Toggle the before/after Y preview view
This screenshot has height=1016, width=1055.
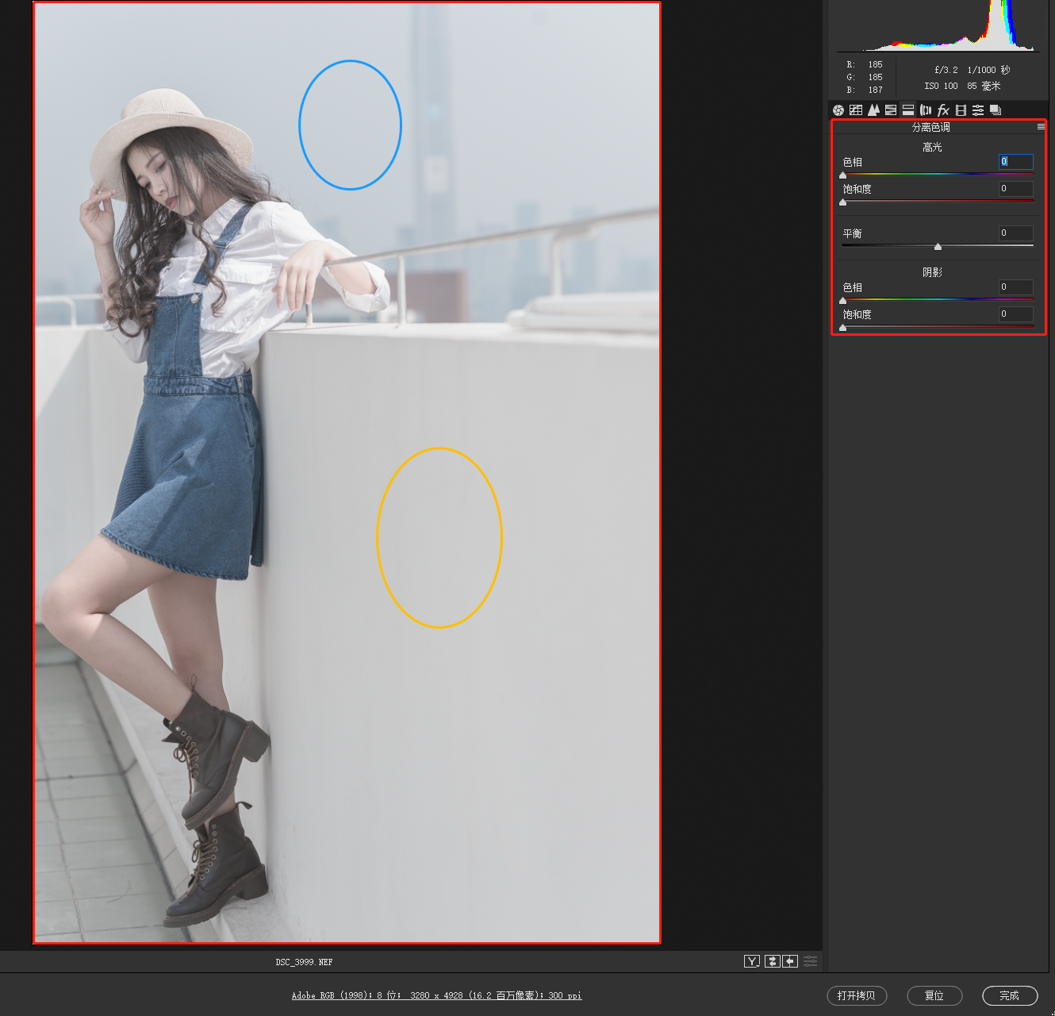(x=752, y=961)
